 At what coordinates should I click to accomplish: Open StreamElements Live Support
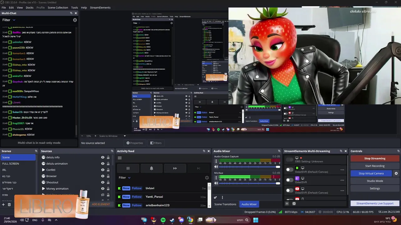click(375, 203)
